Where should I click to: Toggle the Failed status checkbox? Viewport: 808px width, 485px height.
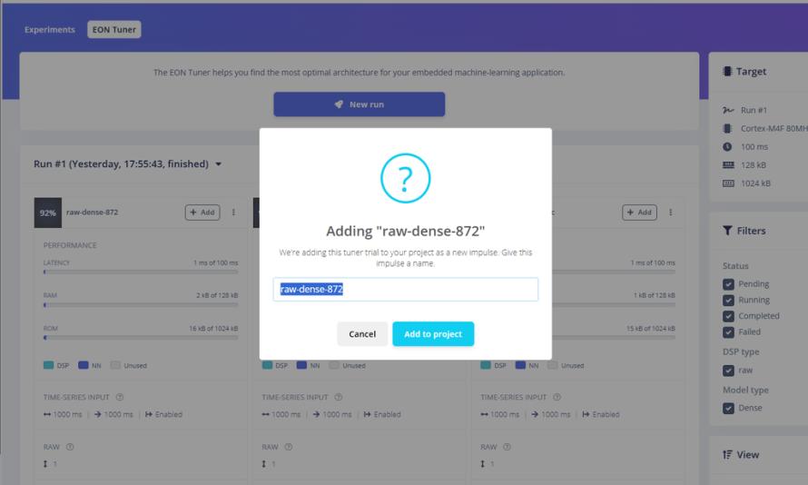728,332
